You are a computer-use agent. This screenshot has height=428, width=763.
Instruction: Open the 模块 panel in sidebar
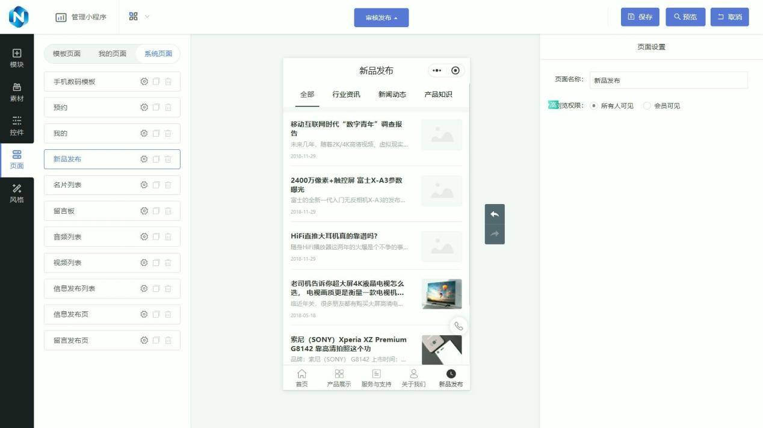(x=17, y=58)
